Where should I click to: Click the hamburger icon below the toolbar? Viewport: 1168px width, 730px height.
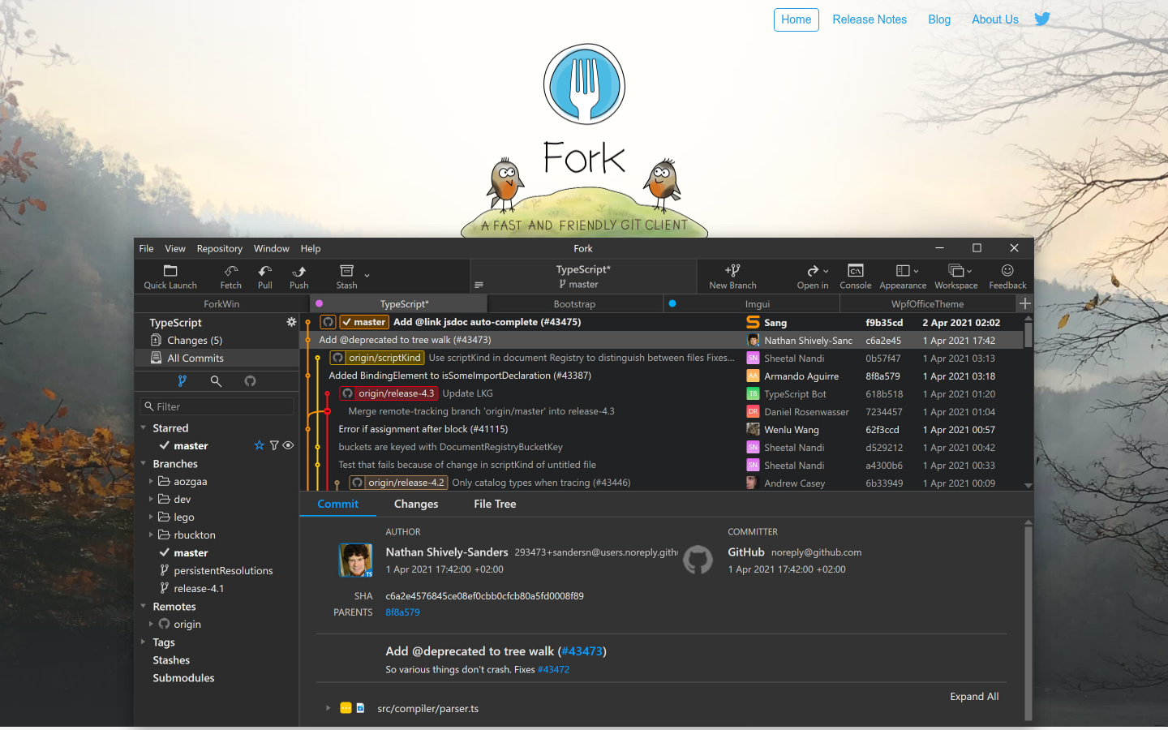point(479,285)
